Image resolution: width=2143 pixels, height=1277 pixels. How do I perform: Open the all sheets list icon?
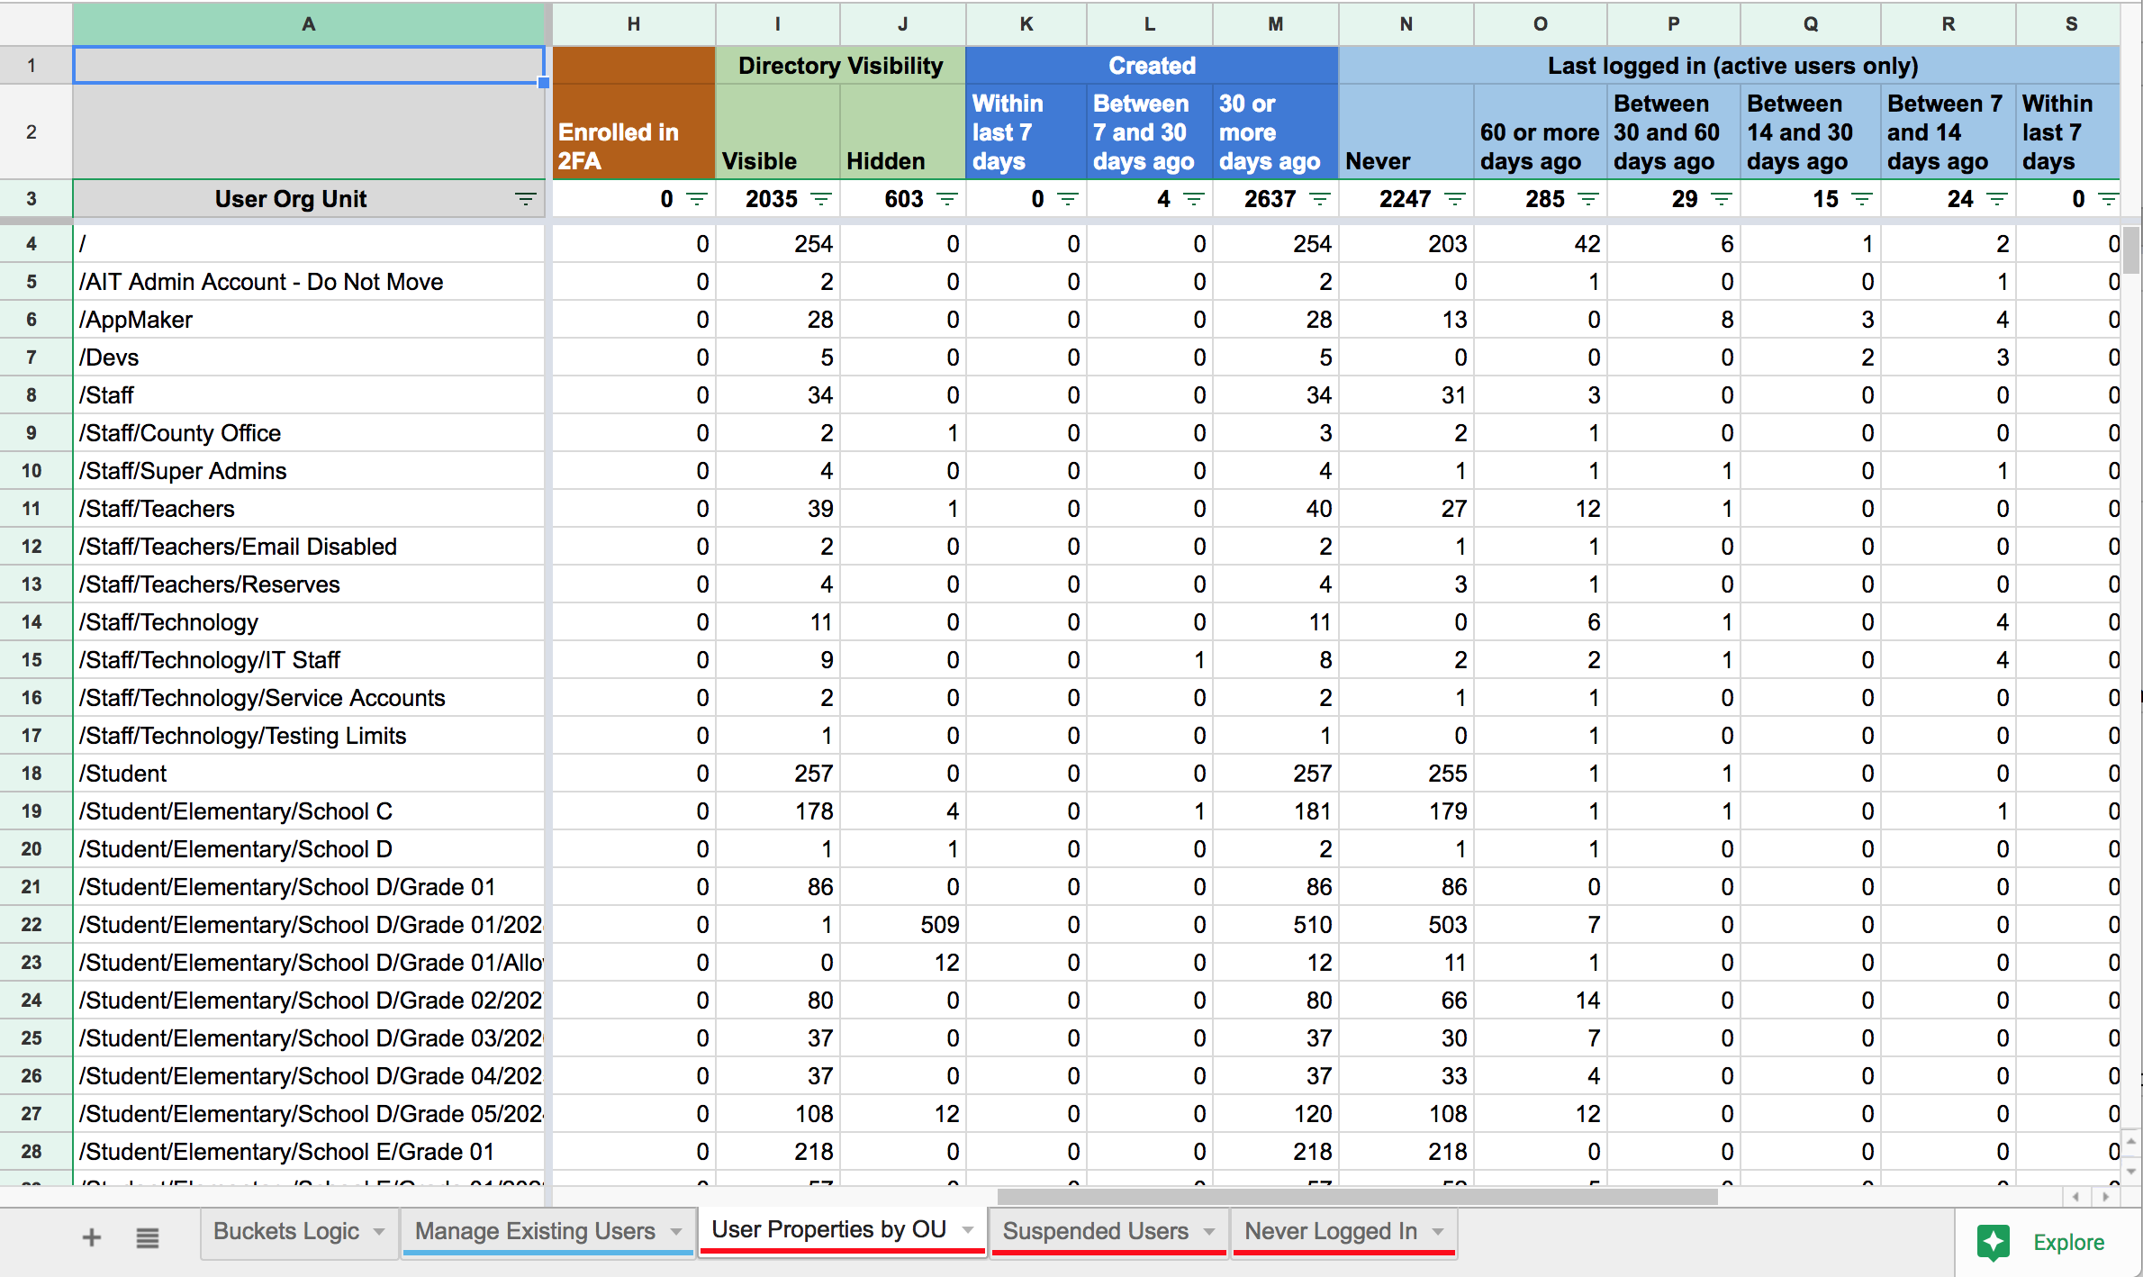tap(148, 1238)
